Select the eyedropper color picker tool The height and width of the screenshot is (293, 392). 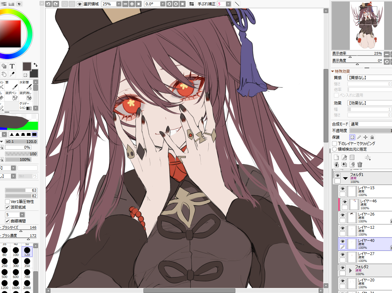12,74
